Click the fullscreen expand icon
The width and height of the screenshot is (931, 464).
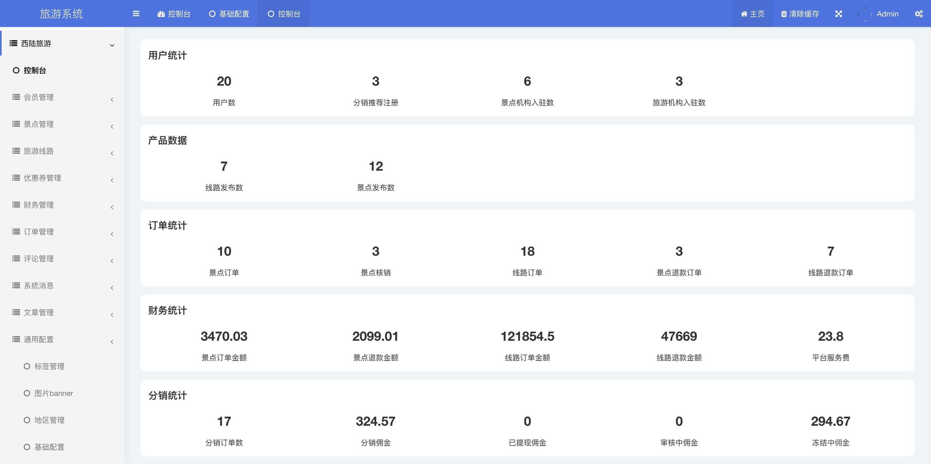839,14
